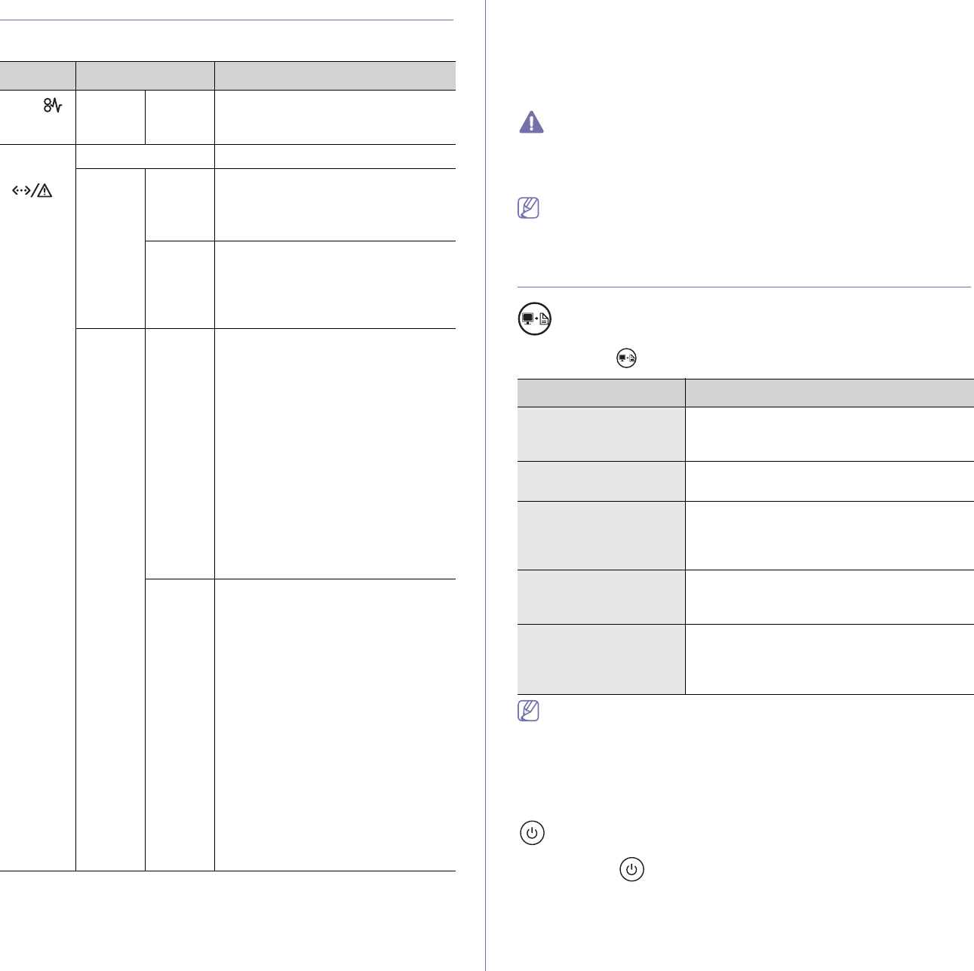Viewport: 974px width, 971px height.
Task: Click the purple warning triangle icon
Action: coord(531,122)
